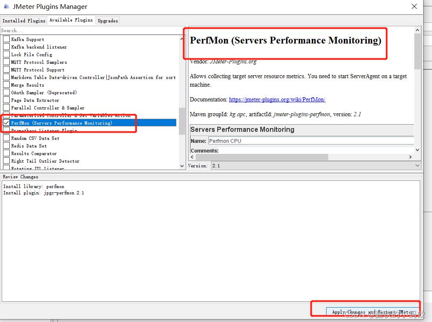
Task: Select the Results Comparator entry
Action: coord(34,153)
